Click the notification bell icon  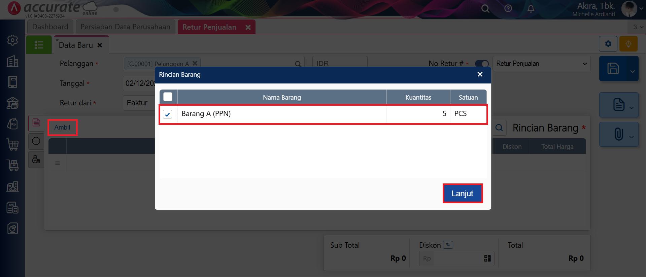(531, 9)
